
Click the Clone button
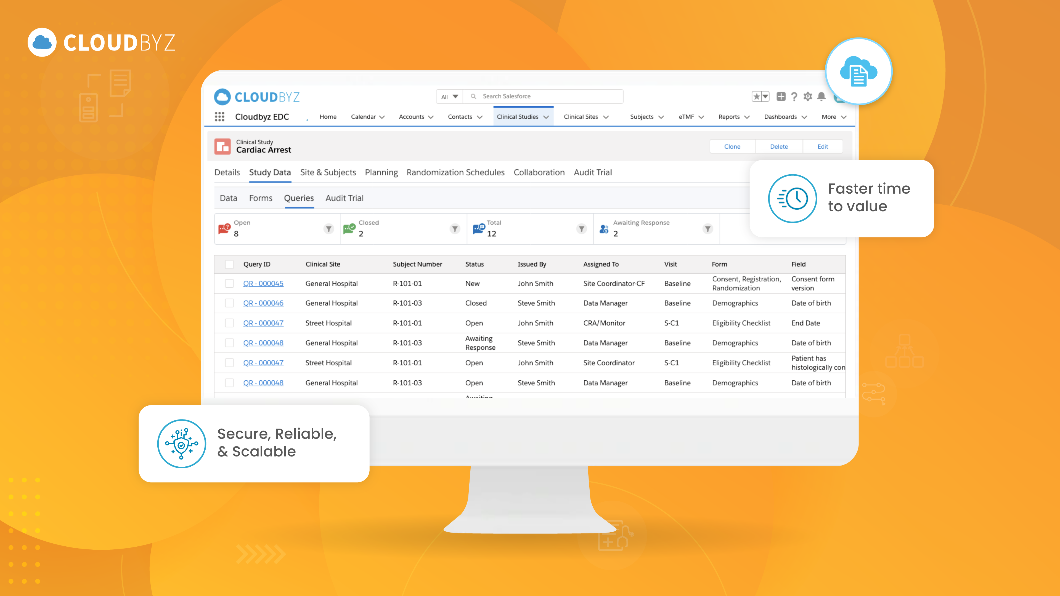[732, 147]
